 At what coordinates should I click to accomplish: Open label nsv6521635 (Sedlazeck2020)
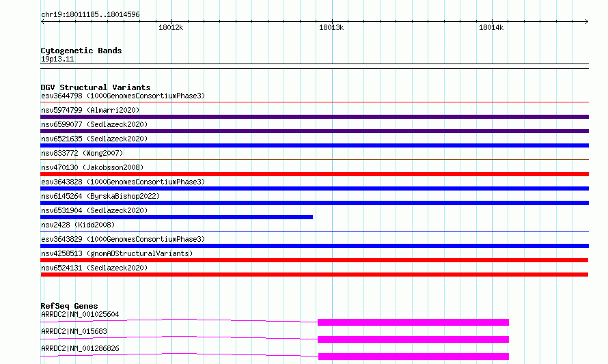94,139
